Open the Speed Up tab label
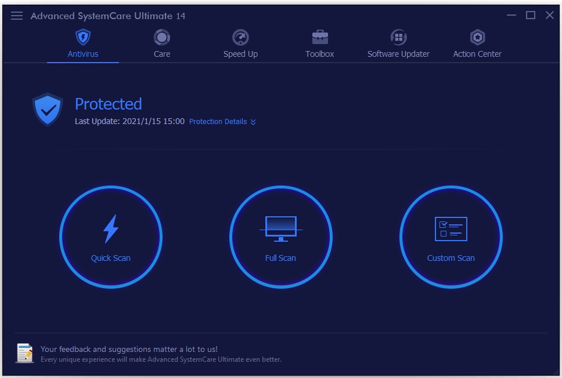 coord(240,54)
